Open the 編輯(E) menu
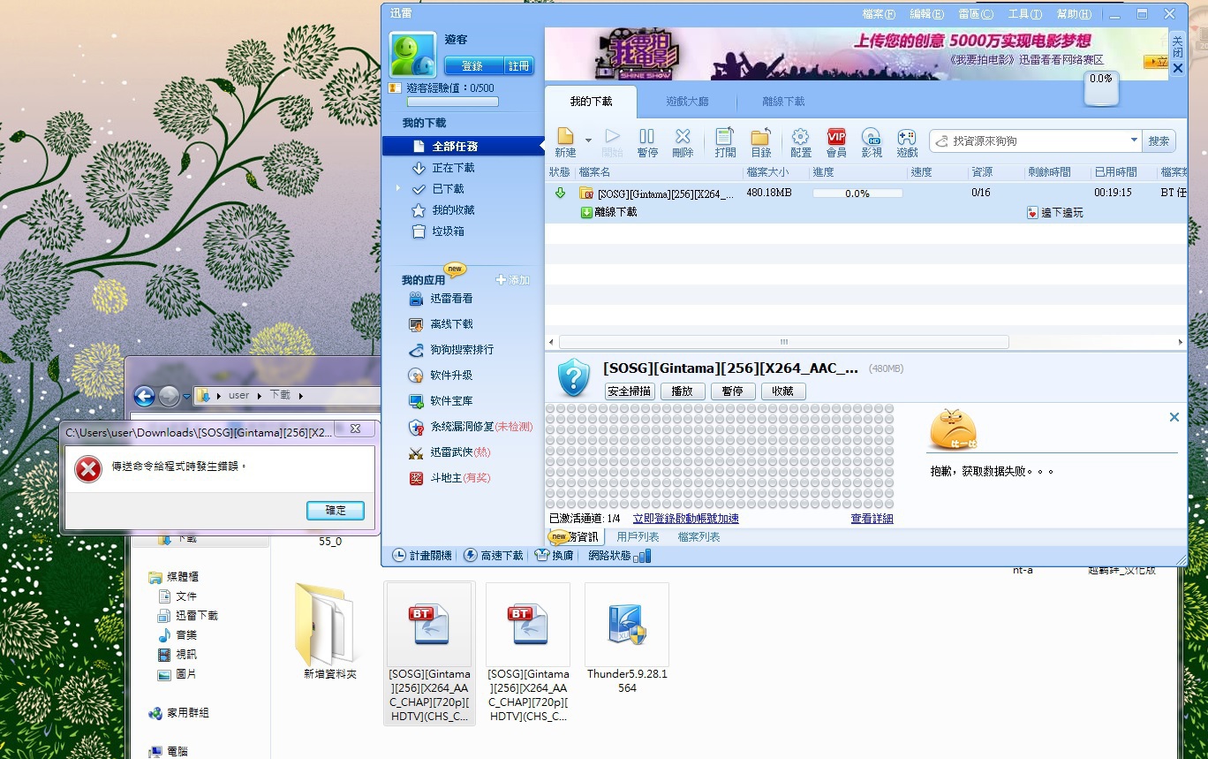Viewport: 1208px width, 759px height. point(926,14)
